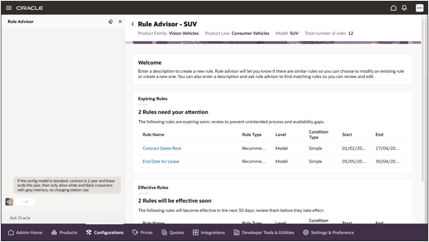The width and height of the screenshot is (429, 242).
Task: Click Total number of rules 12
Action: [x=329, y=33]
